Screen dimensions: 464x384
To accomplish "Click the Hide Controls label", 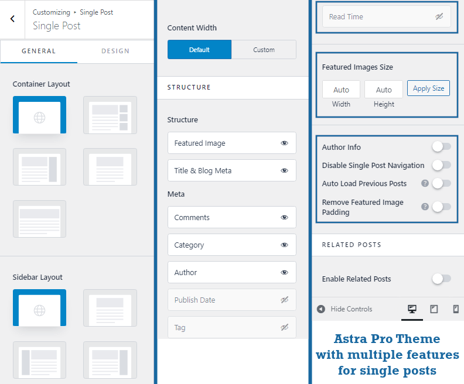I will click(x=352, y=309).
